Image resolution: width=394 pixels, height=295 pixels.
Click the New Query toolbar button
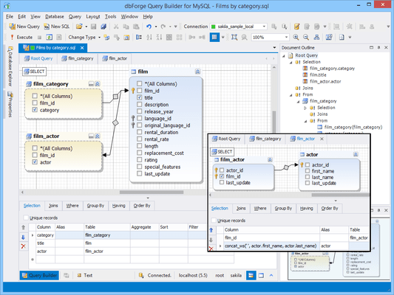tap(24, 27)
